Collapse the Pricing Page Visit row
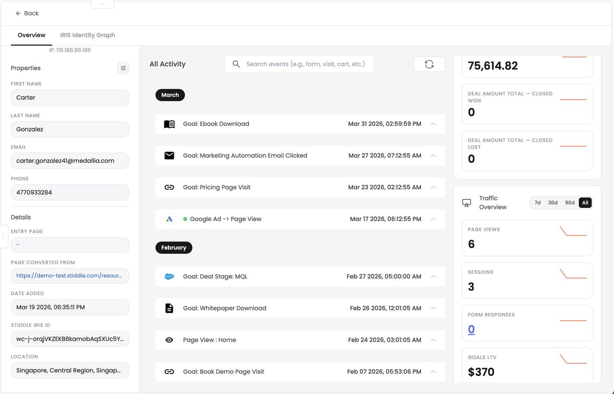 [433, 187]
